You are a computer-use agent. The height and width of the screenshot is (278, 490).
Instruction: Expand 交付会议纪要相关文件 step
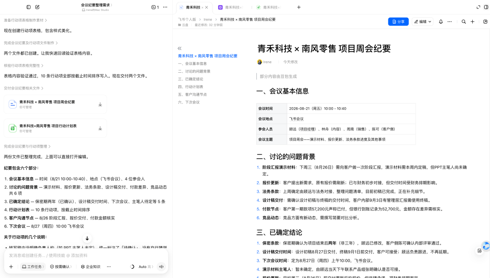(24, 88)
